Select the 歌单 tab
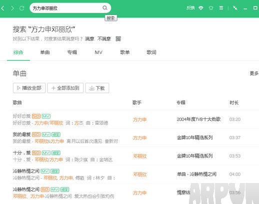This screenshot has width=259, height=204. pyautogui.click(x=125, y=52)
